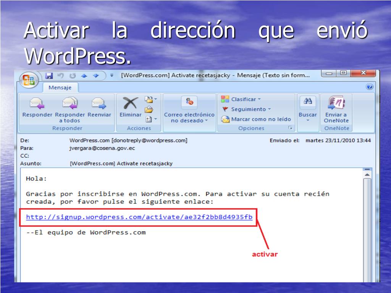
Task: Open the Seguimiento flag dropdown
Action: pos(246,109)
